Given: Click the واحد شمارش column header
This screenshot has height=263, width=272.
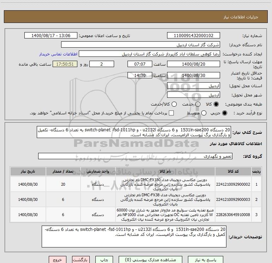Looking at the screenshot, I should [98, 171].
